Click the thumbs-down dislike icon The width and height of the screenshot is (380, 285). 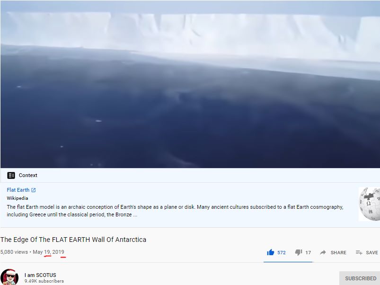coord(298,252)
